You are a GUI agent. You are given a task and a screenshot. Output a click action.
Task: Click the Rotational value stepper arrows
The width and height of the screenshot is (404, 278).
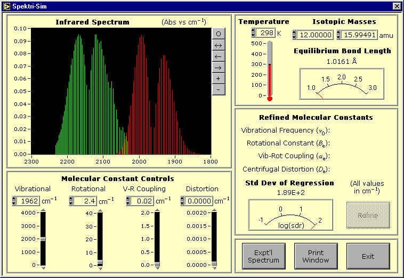[72, 201]
